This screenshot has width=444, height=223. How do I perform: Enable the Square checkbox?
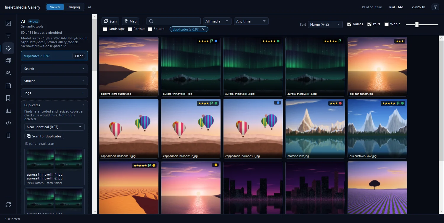coord(150,29)
